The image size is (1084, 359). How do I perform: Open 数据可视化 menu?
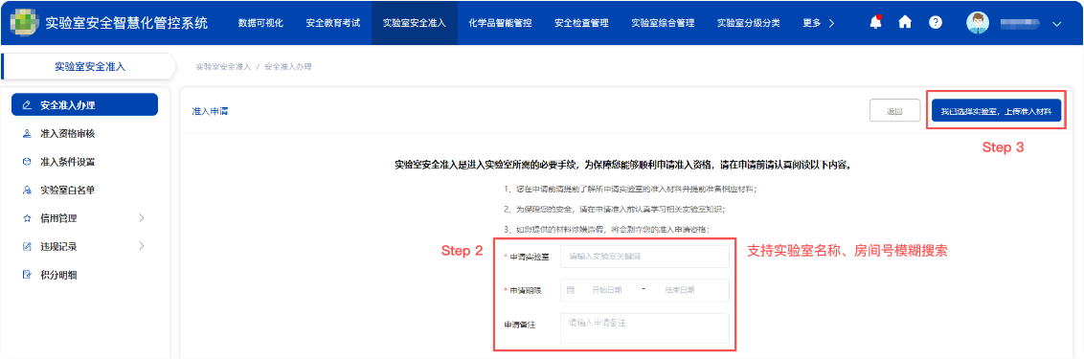[260, 23]
